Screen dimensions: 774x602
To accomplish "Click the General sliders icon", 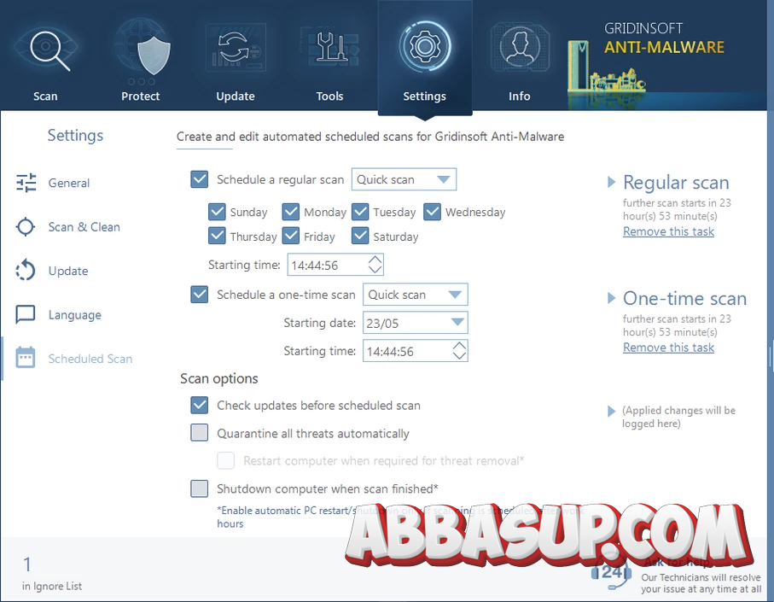I will (26, 183).
